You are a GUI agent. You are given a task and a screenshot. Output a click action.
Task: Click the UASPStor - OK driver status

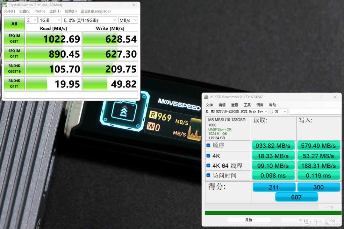click(220, 129)
